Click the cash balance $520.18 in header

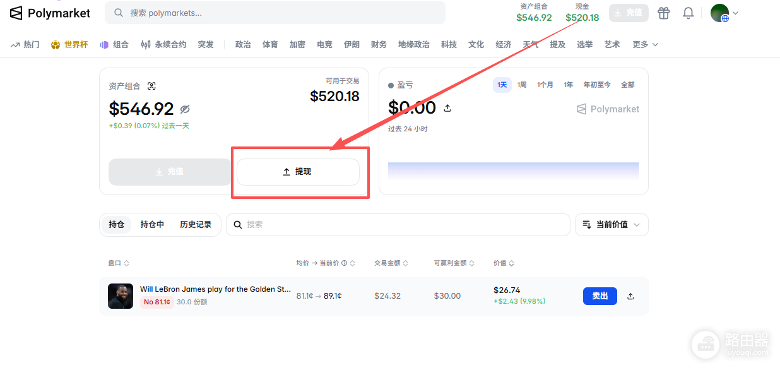[582, 18]
